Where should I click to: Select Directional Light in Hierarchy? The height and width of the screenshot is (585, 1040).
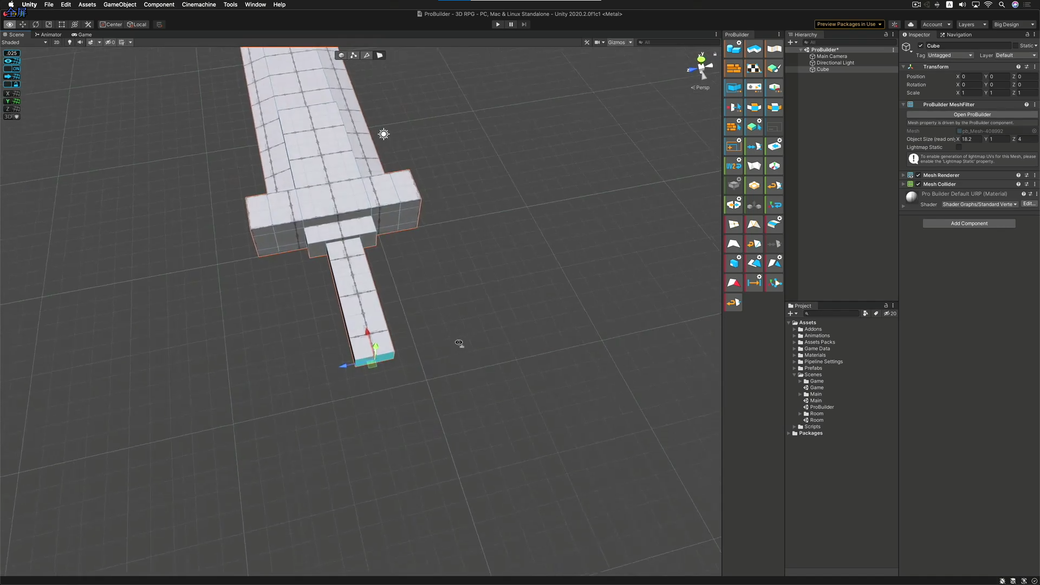(835, 63)
